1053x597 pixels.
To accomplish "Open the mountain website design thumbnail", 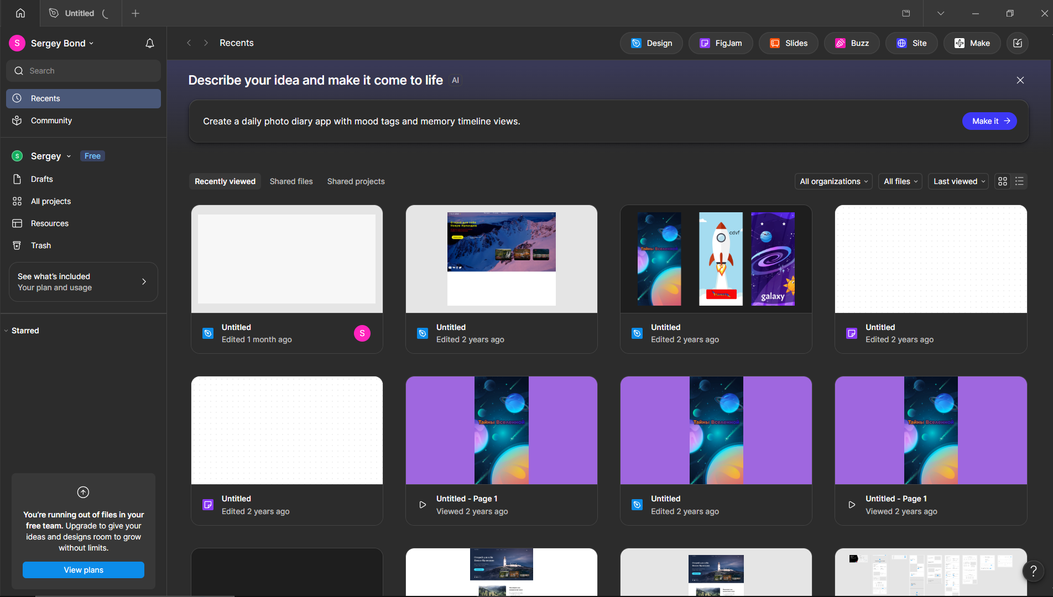I will 502,259.
